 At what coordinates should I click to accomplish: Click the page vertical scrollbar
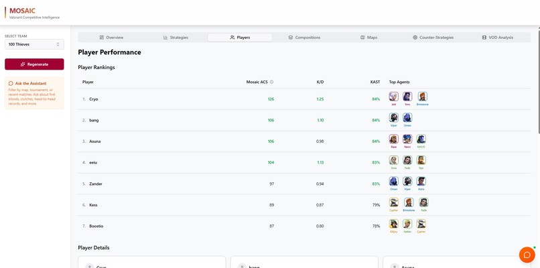(538, 82)
